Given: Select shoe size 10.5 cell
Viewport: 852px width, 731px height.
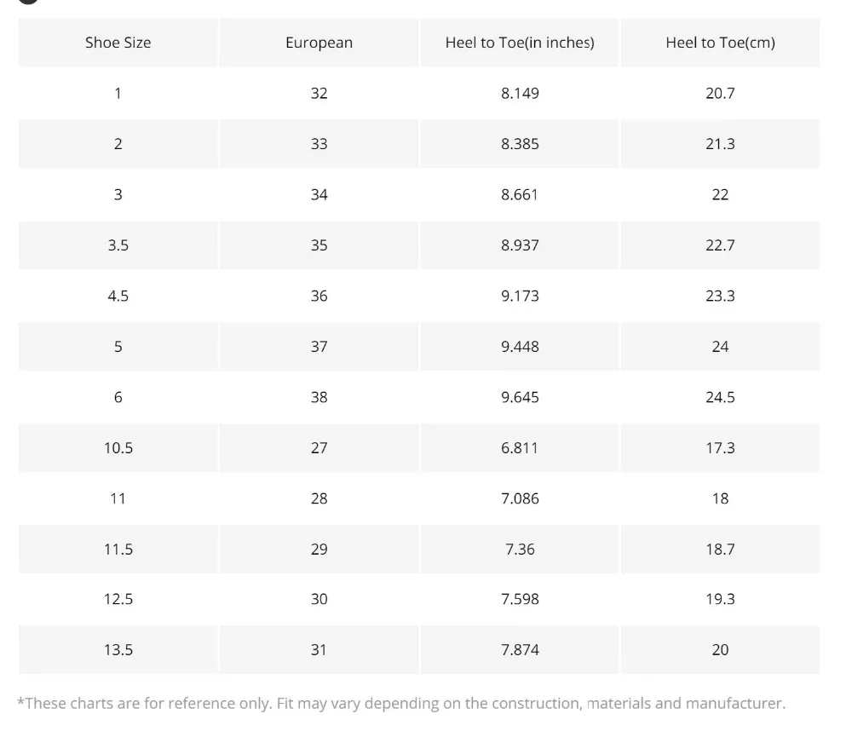Looking at the screenshot, I should click(x=118, y=448).
